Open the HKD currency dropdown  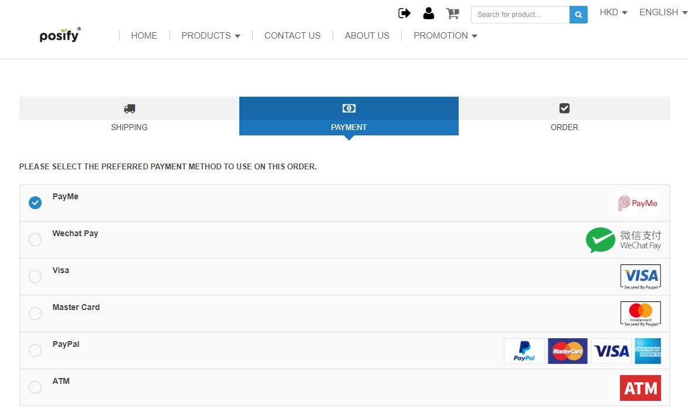(x=614, y=12)
